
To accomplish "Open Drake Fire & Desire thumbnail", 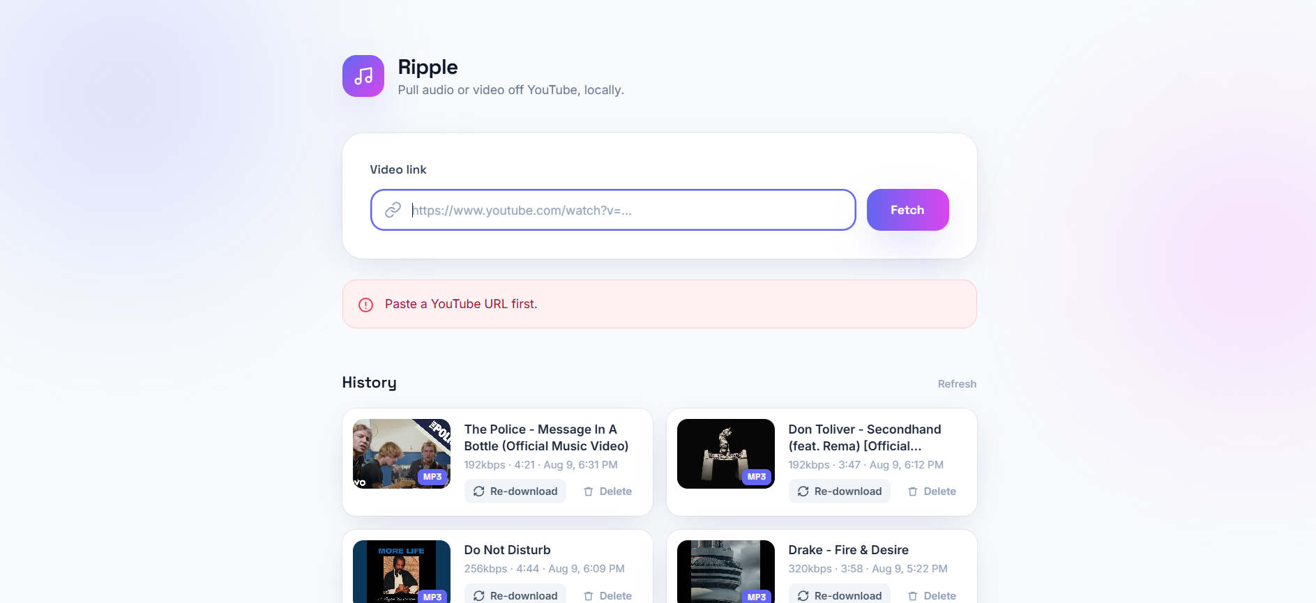I will (x=726, y=572).
